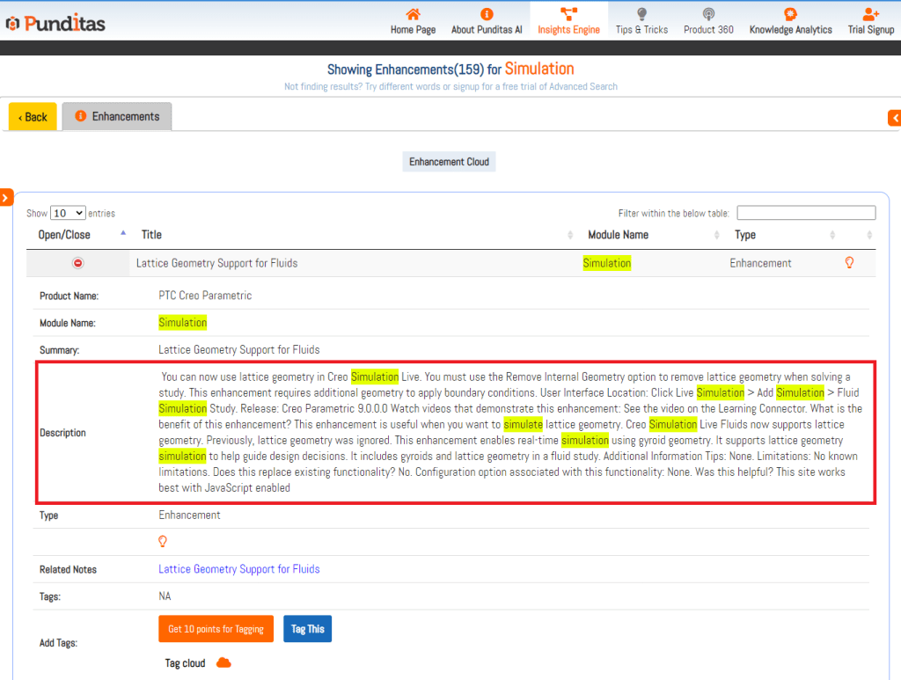Open About Punditas AI page

tap(487, 21)
